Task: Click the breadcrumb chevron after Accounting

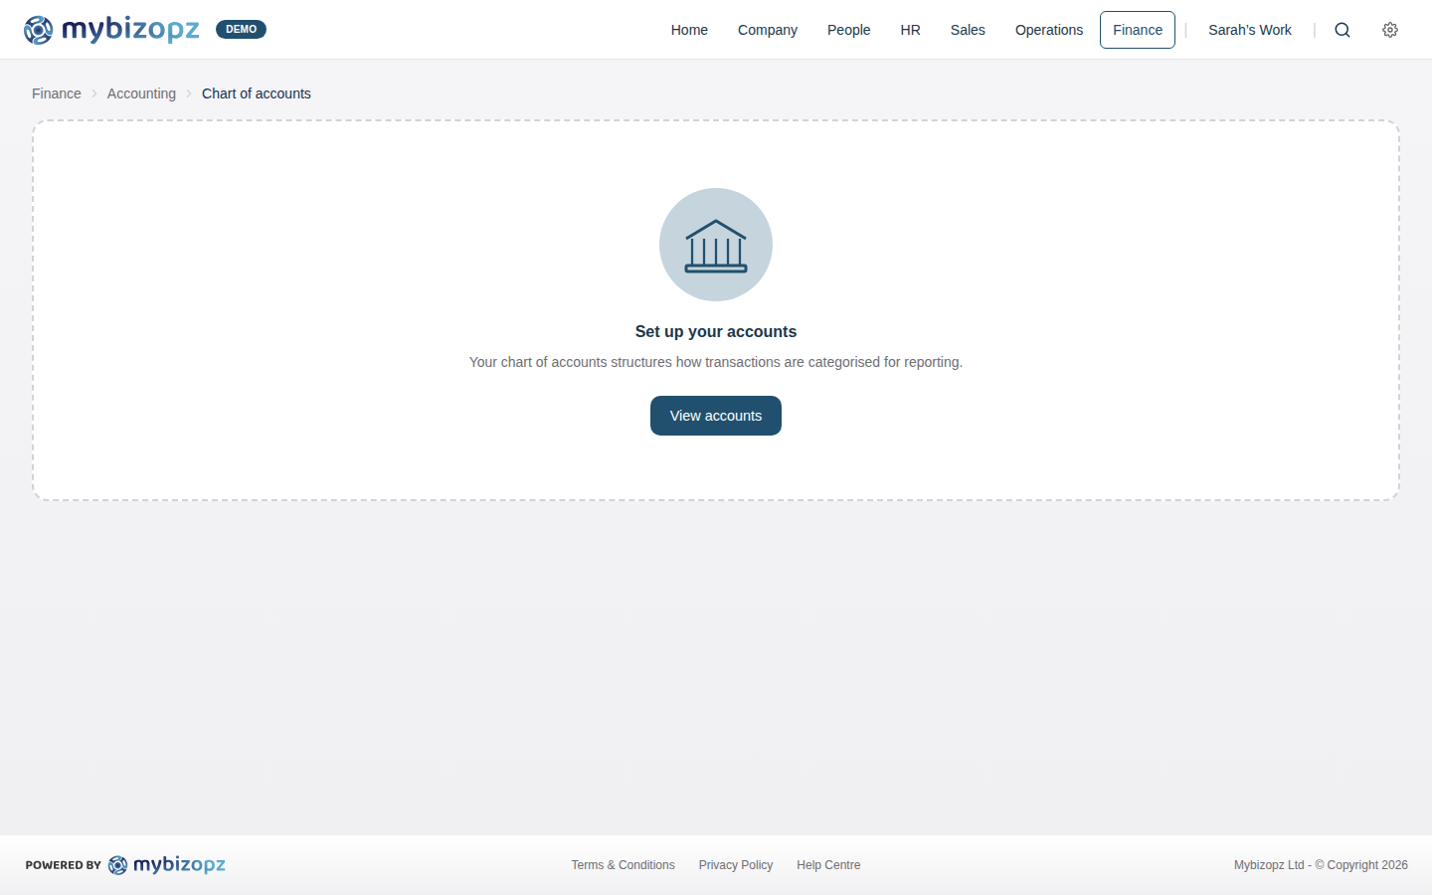Action: point(188,92)
